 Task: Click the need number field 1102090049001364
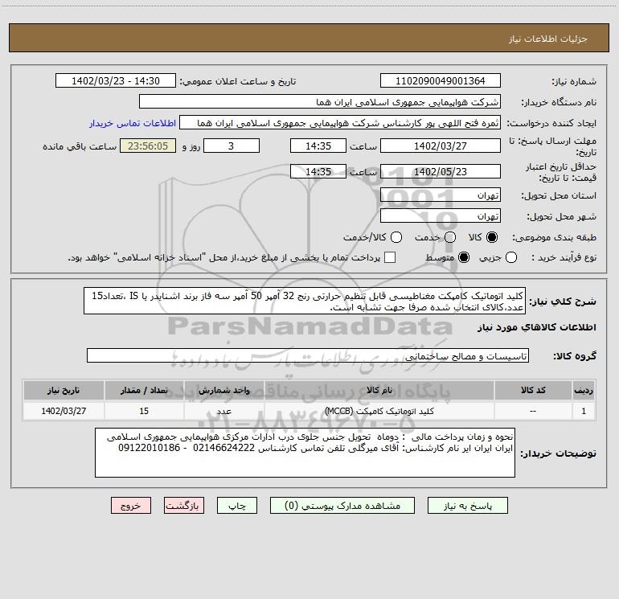click(441, 81)
